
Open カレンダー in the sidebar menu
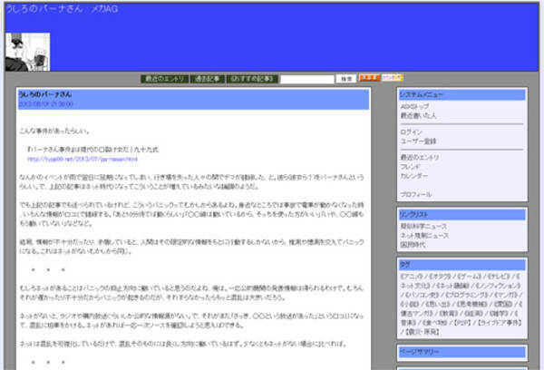pyautogui.click(x=414, y=175)
